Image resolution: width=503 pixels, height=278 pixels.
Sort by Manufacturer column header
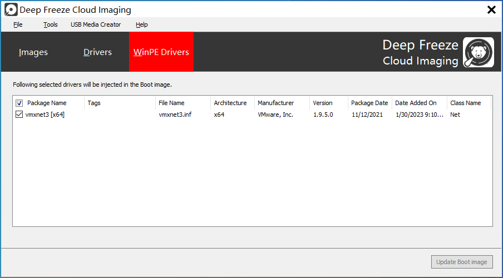coord(282,103)
